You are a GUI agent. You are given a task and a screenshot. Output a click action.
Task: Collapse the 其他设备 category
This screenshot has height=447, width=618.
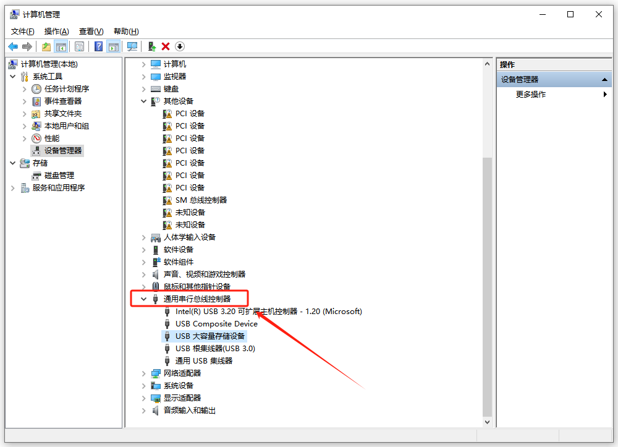[x=144, y=101]
